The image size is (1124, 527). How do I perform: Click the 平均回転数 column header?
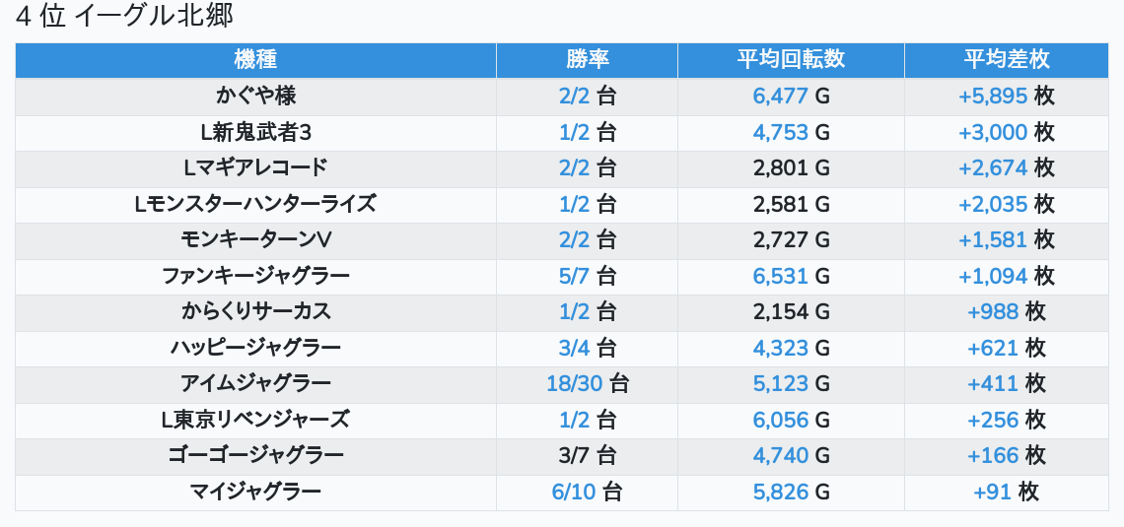tap(791, 59)
